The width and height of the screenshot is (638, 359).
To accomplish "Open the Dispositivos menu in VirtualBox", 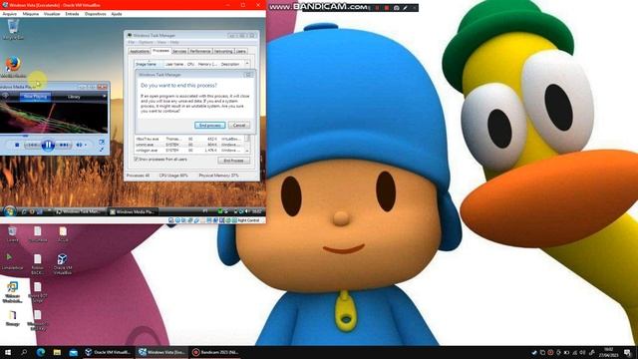I will (x=96, y=14).
